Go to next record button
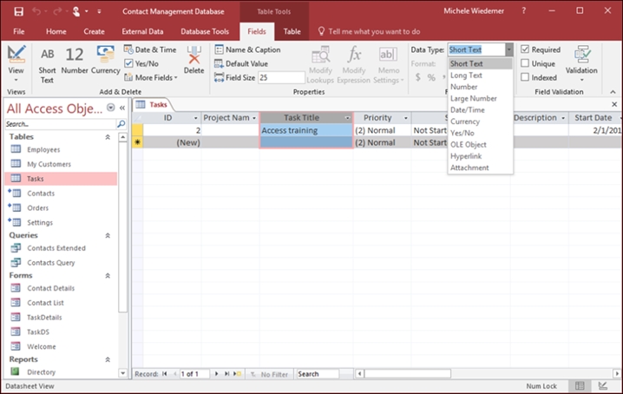The height and width of the screenshot is (394, 623). pyautogui.click(x=217, y=374)
